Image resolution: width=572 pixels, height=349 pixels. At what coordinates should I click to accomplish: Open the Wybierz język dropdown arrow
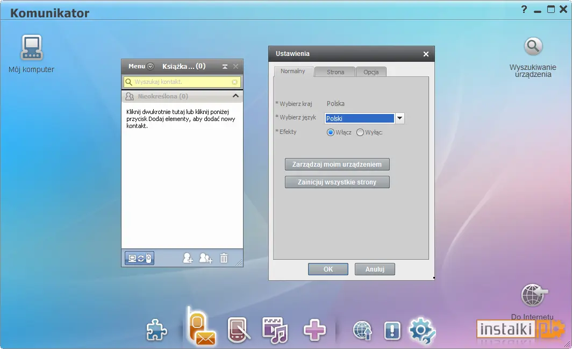(x=400, y=118)
